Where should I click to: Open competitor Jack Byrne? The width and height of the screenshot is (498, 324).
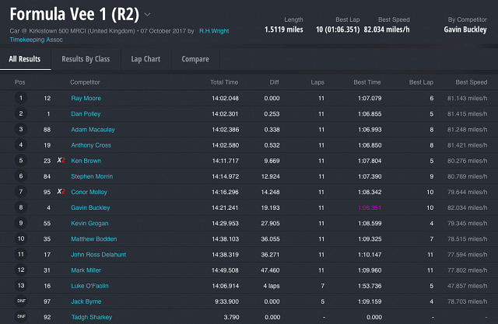point(86,301)
